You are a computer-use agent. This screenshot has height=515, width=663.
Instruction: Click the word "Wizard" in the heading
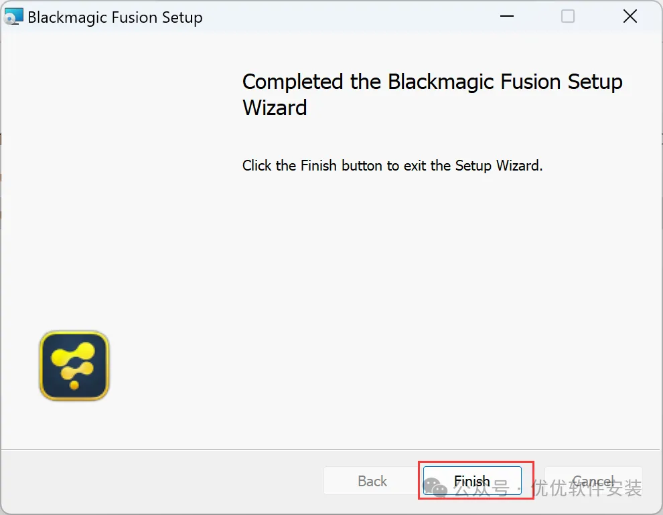[x=275, y=107]
